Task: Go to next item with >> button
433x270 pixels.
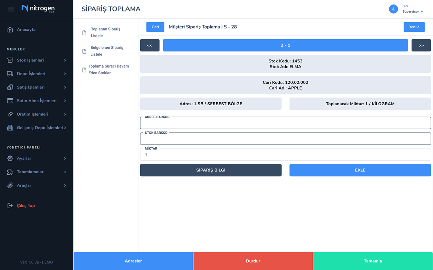Action: pos(421,45)
